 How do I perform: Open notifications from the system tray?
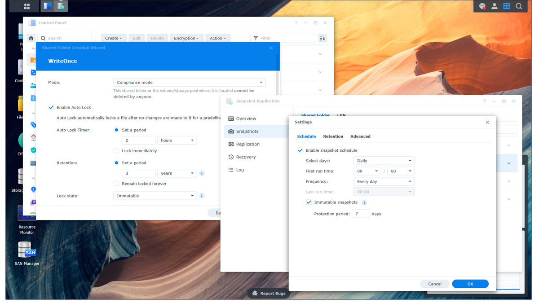coord(482,6)
